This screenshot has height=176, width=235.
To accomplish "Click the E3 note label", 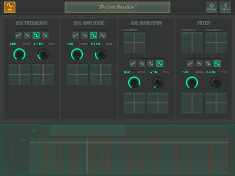I will click(34, 131).
